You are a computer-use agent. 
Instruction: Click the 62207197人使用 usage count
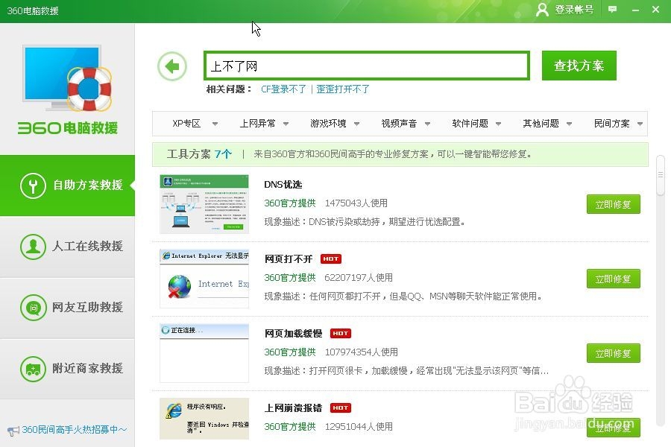click(359, 278)
